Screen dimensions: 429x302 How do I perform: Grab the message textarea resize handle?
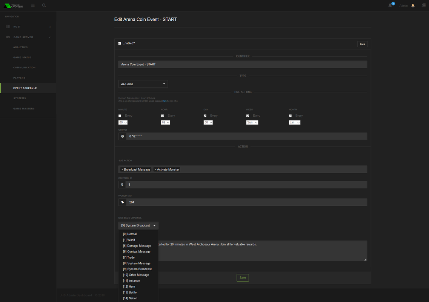[x=365, y=259]
